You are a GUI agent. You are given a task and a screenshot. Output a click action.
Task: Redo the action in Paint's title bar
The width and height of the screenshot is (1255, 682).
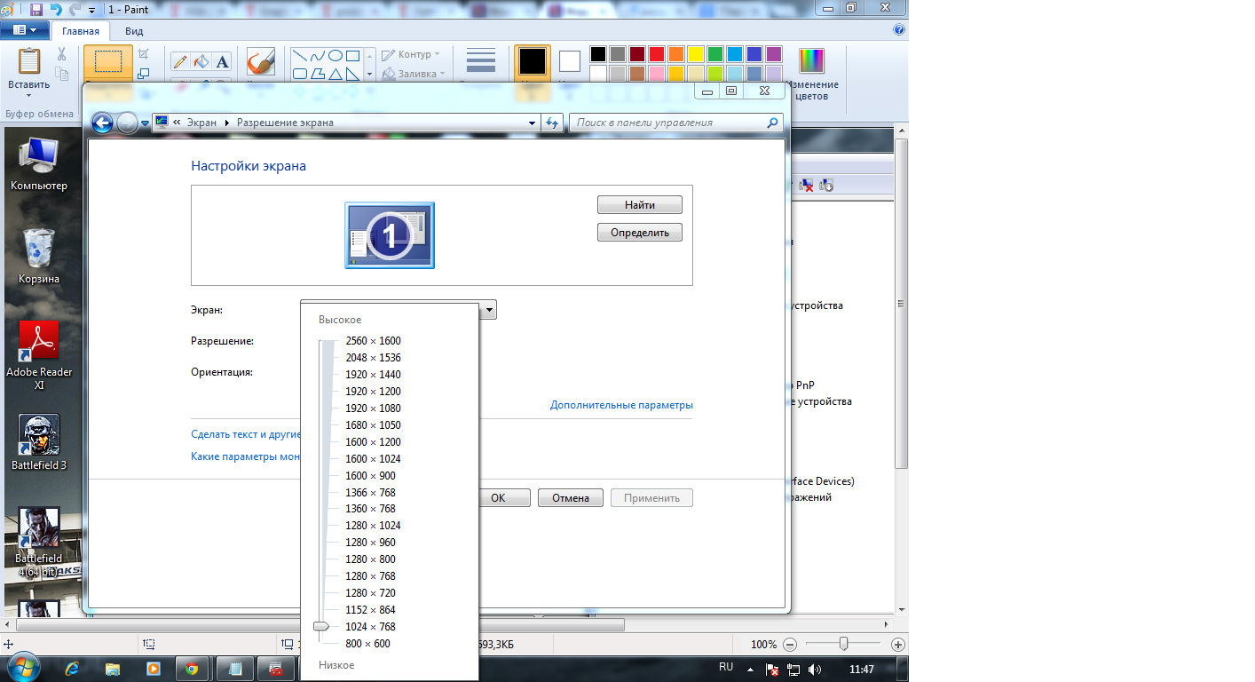click(75, 9)
